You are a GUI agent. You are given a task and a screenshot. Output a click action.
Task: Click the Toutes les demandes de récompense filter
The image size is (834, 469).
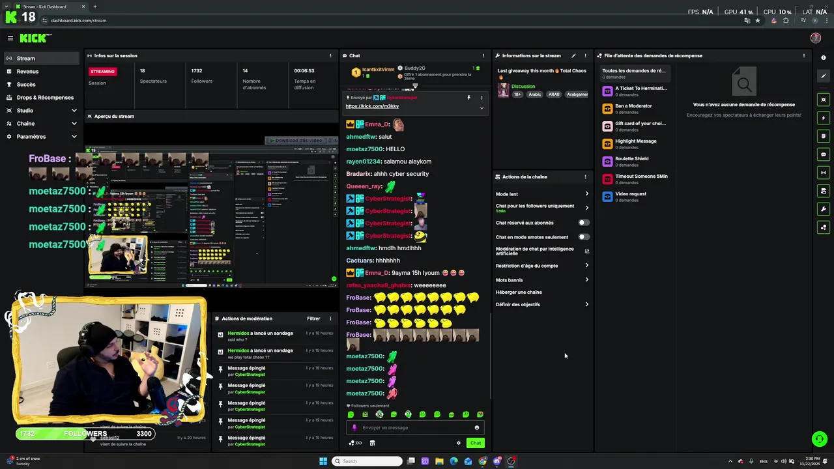click(x=636, y=73)
